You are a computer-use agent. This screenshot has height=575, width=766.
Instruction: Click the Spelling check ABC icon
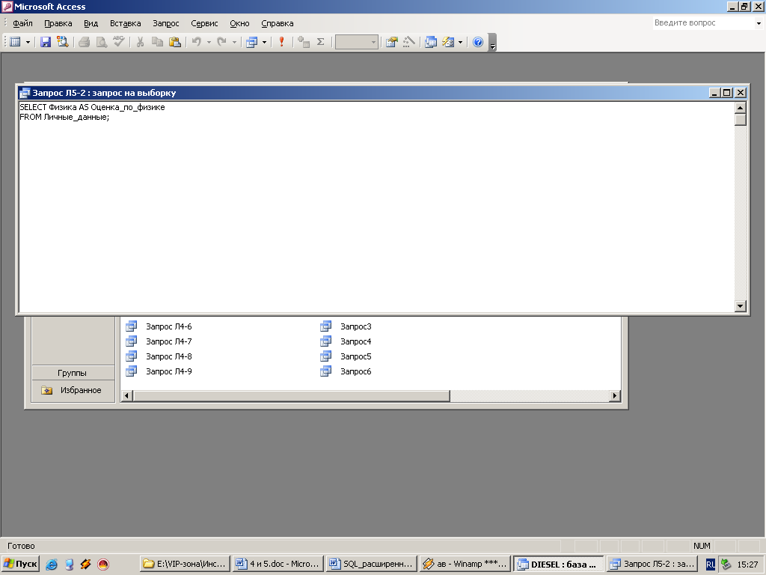(119, 42)
